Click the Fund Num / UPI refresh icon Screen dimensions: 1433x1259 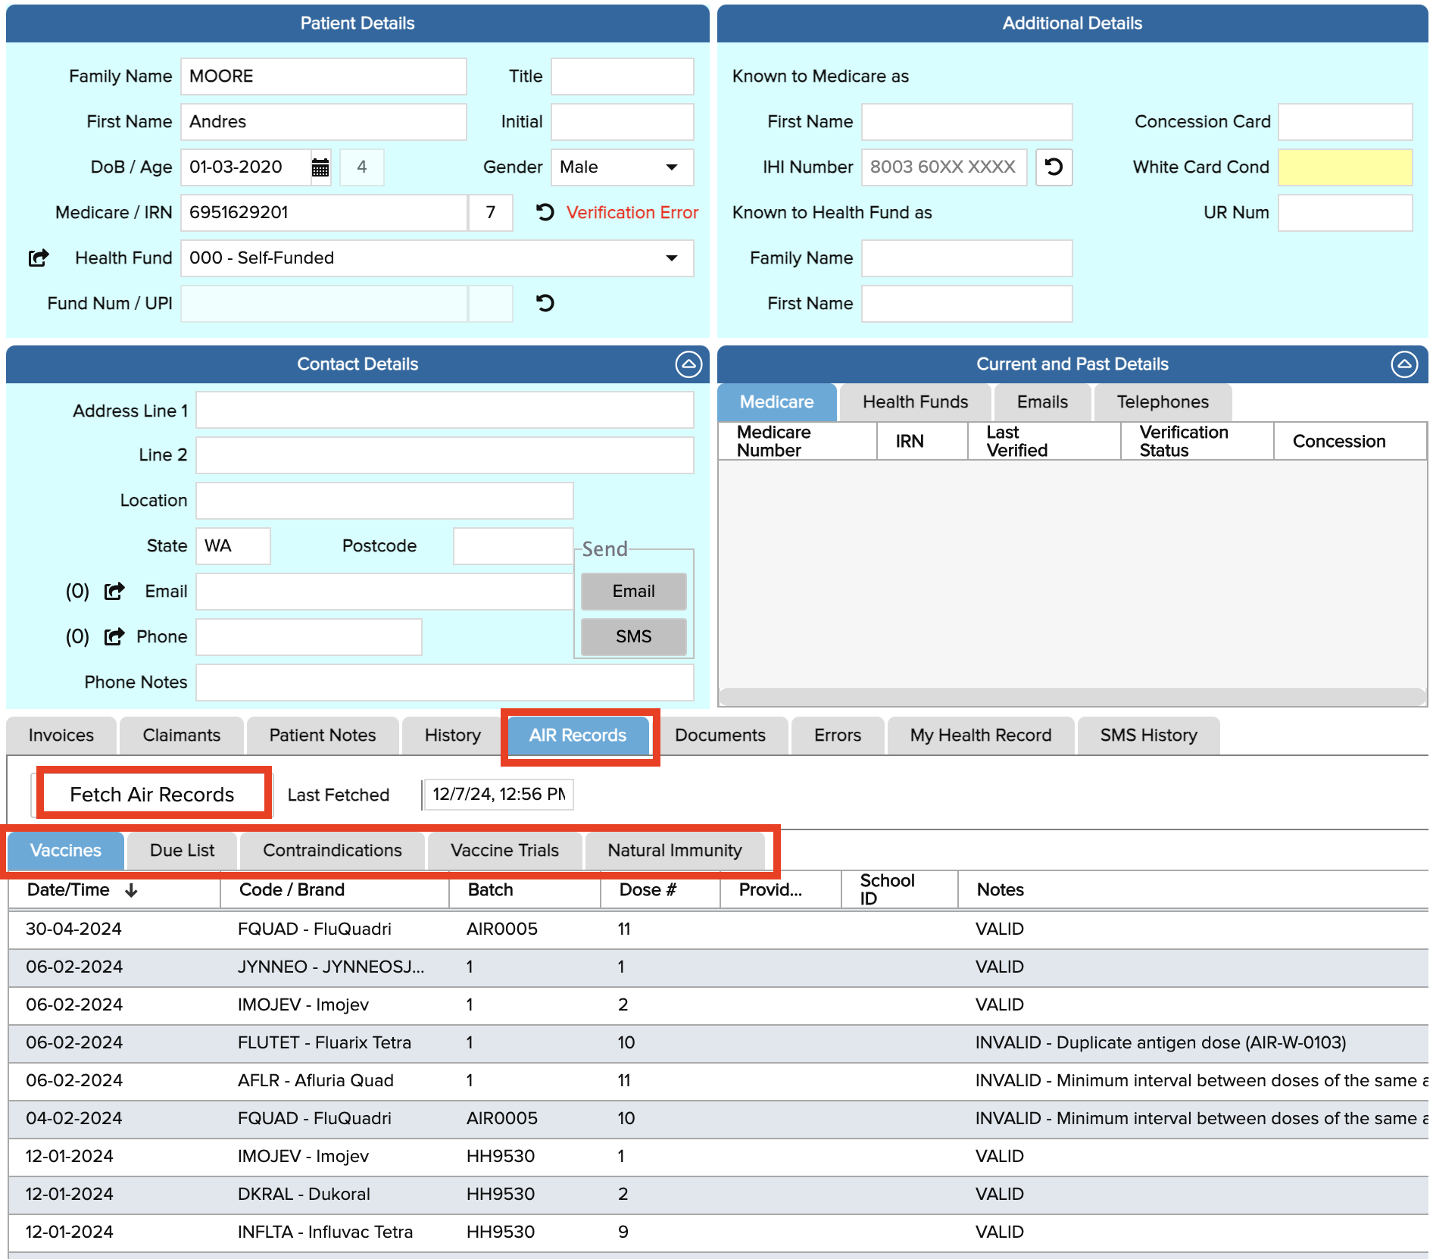pyautogui.click(x=545, y=303)
